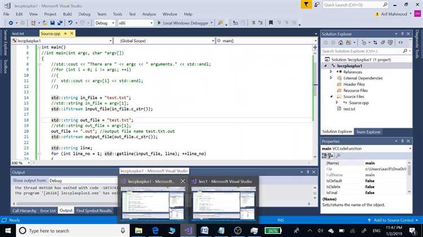This screenshot has width=423, height=237.
Task: Open the File menu
Action: [6, 14]
